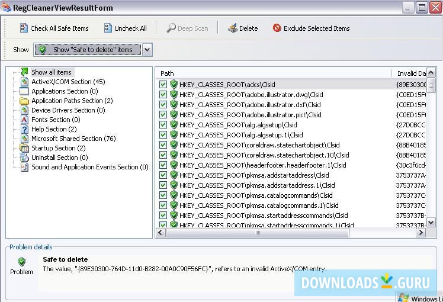The width and height of the screenshot is (443, 302).
Task: Click the Applications Section icon
Action: 24,91
